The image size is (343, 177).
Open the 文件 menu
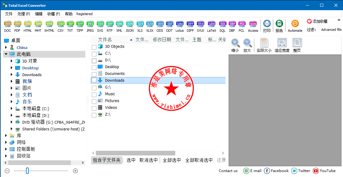point(9,14)
